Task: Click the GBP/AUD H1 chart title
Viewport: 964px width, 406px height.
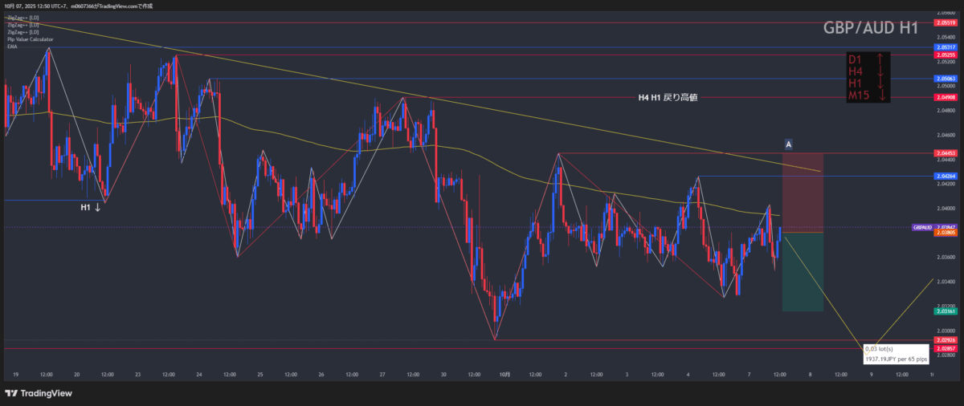Action: [x=871, y=28]
